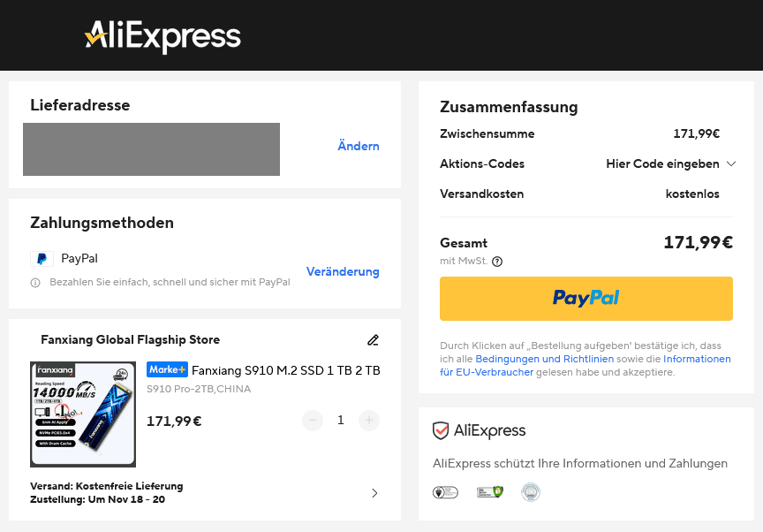Click the first security certification badge
This screenshot has width=763, height=532.
point(445,492)
